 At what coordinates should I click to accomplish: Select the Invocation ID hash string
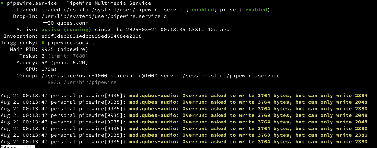click(91, 36)
